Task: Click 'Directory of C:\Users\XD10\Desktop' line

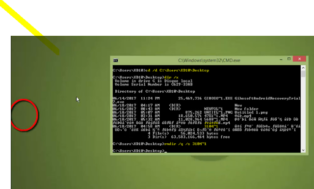Action: click(x=155, y=91)
